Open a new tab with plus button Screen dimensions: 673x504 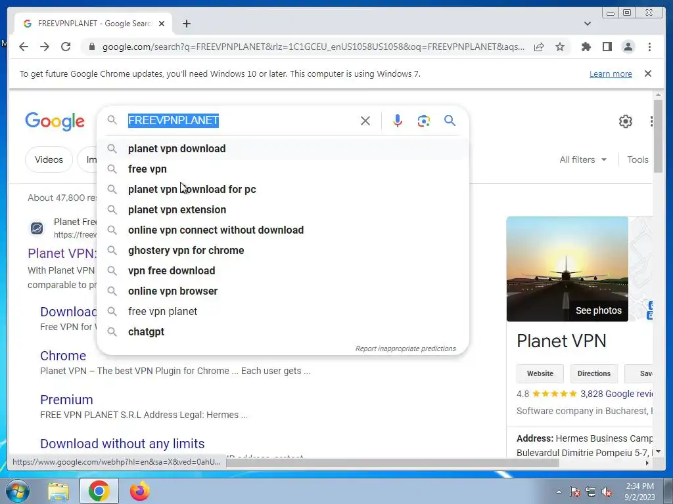pos(186,24)
